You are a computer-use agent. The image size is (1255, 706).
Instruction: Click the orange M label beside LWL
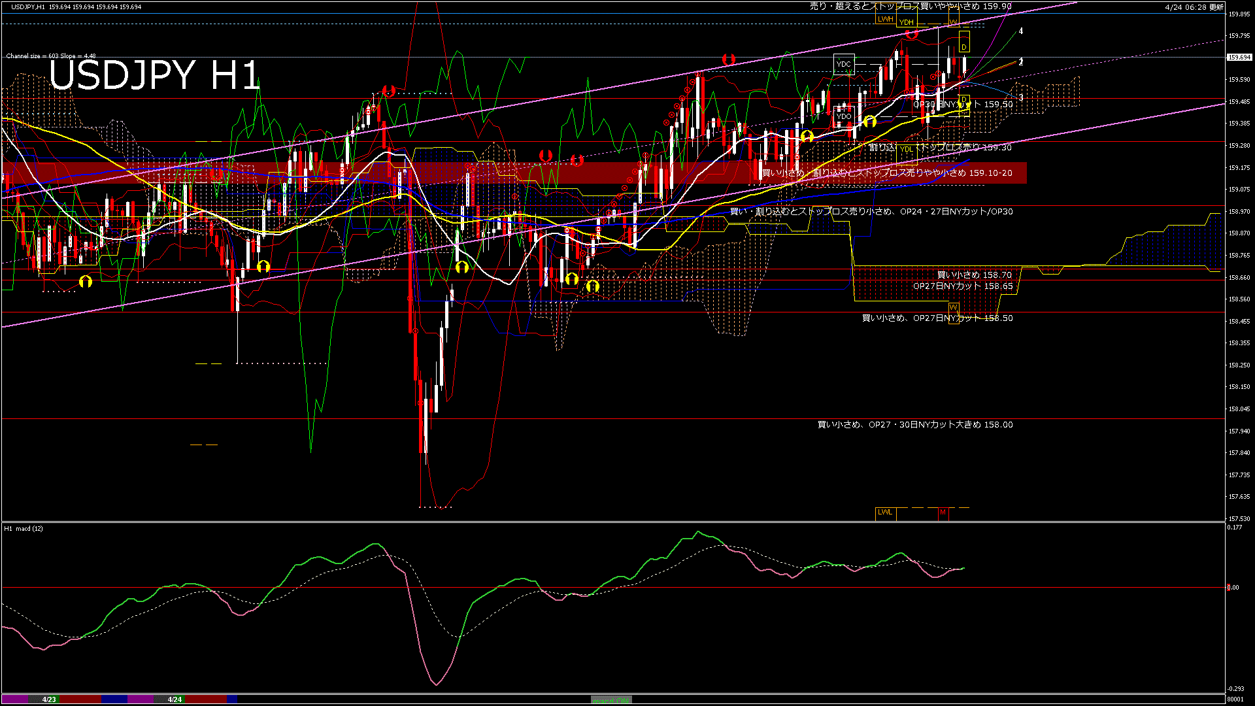(x=943, y=513)
